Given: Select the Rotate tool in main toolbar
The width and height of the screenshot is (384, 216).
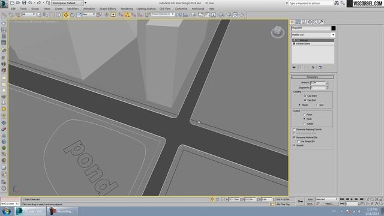Looking at the screenshot, I should (x=72, y=15).
